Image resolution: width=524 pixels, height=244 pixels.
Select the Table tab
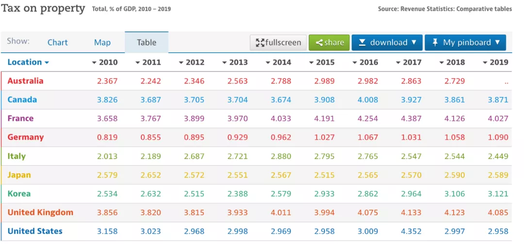click(x=147, y=43)
